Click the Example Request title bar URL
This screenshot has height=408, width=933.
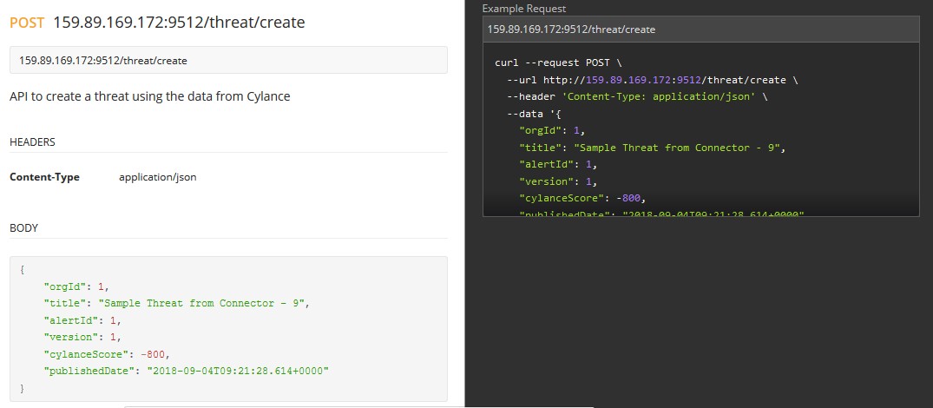tap(571, 30)
